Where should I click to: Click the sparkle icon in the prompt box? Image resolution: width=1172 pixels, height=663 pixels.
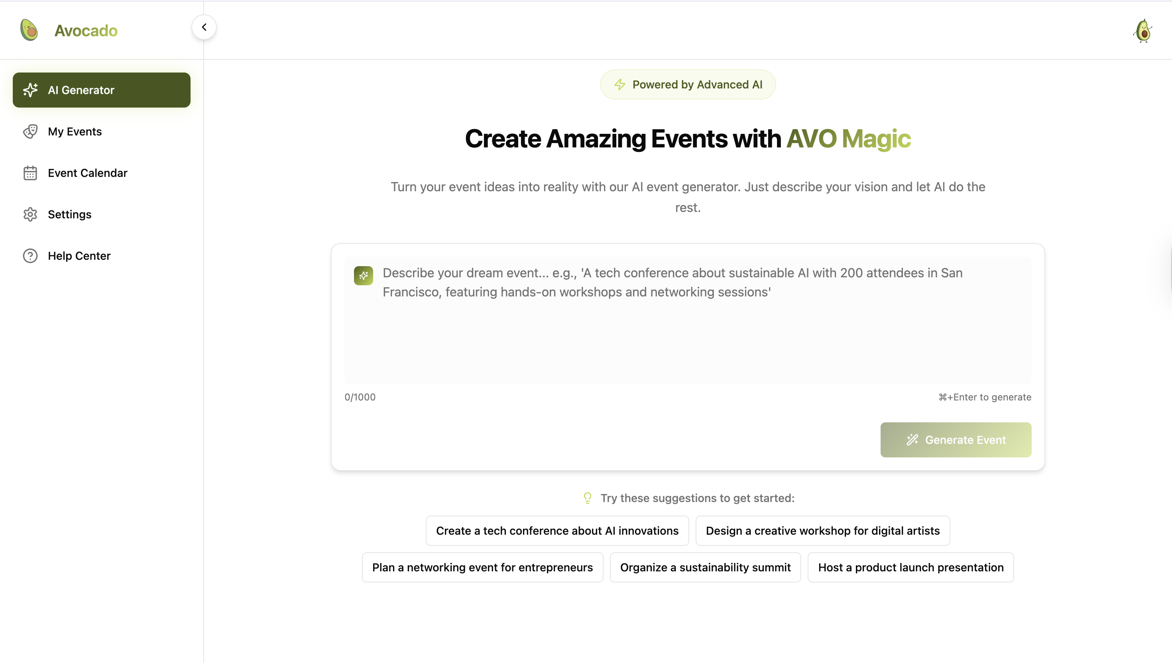[364, 275]
